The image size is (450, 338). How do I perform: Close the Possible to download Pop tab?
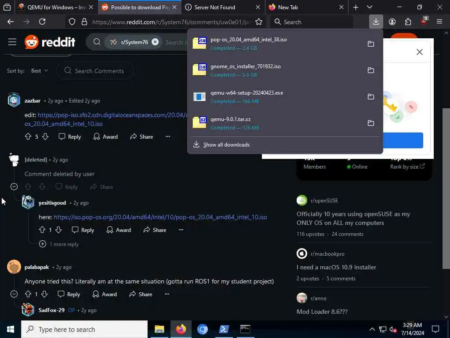click(x=174, y=7)
